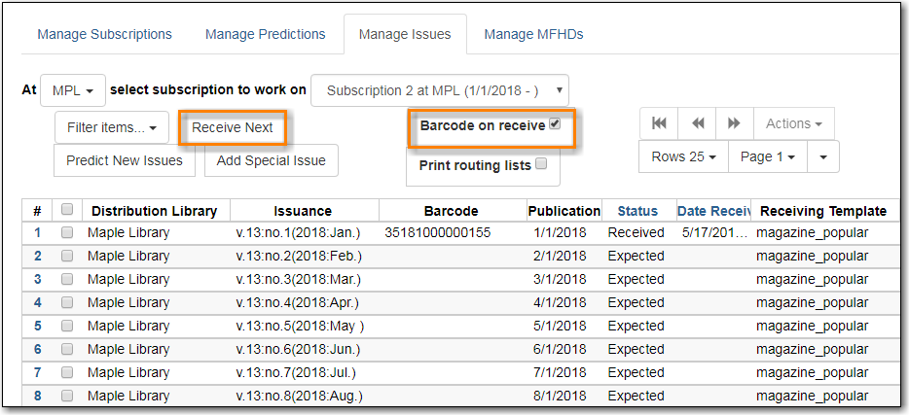The height and width of the screenshot is (415, 909).
Task: Open the Page 1 dropdown
Action: [x=767, y=156]
